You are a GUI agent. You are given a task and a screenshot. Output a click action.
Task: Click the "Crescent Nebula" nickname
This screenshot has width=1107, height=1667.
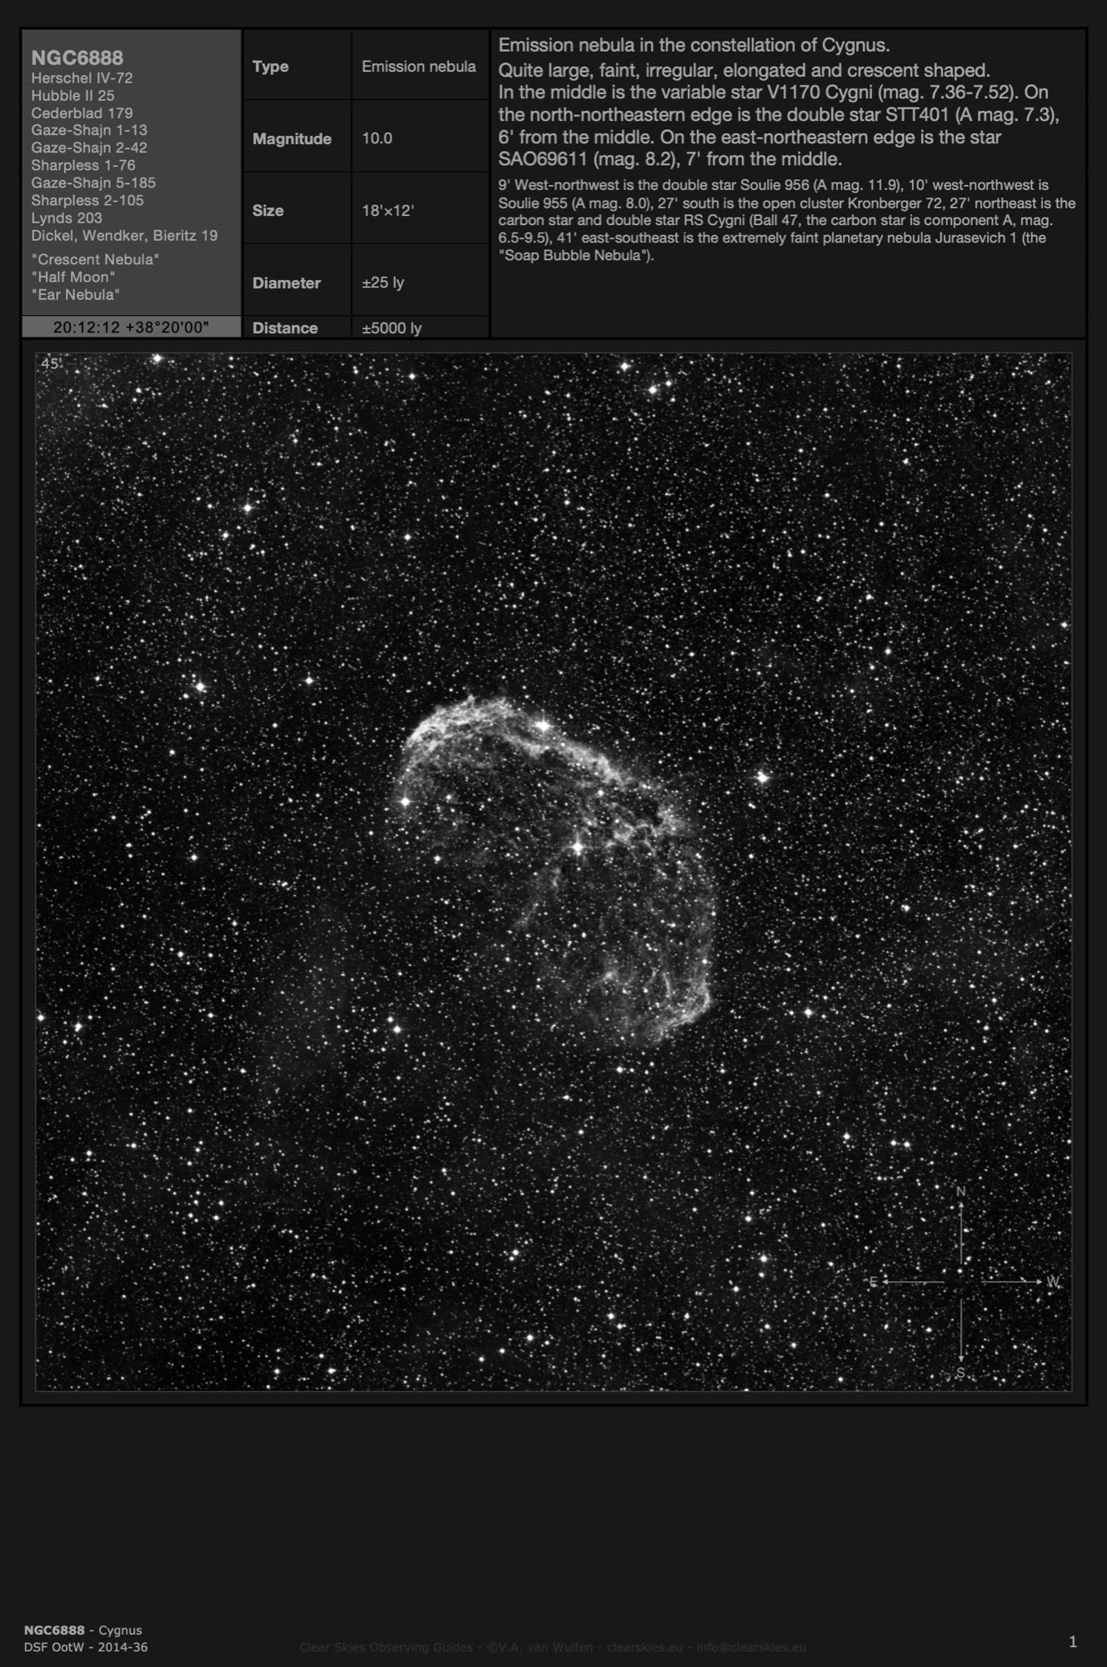coord(95,259)
